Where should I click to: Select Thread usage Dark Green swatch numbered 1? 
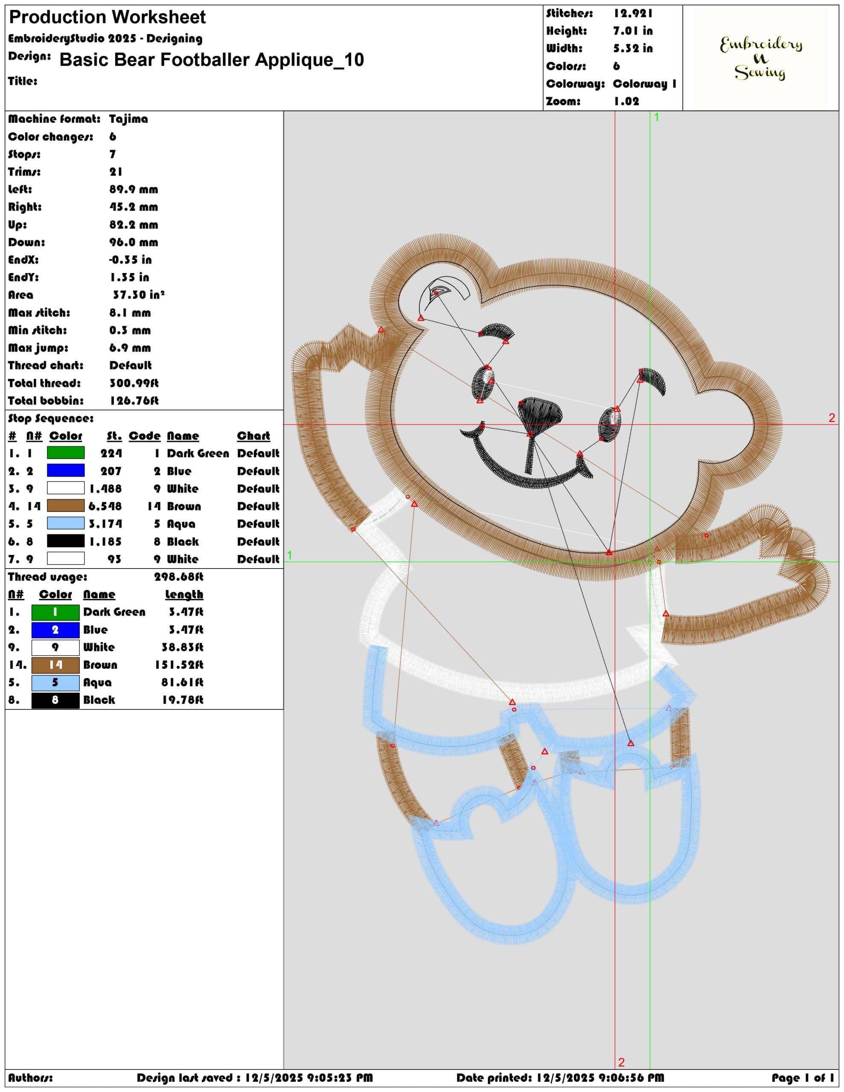click(x=55, y=612)
